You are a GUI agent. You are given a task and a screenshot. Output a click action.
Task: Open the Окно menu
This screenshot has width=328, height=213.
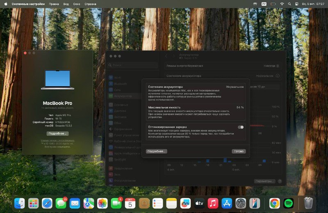[77, 4]
